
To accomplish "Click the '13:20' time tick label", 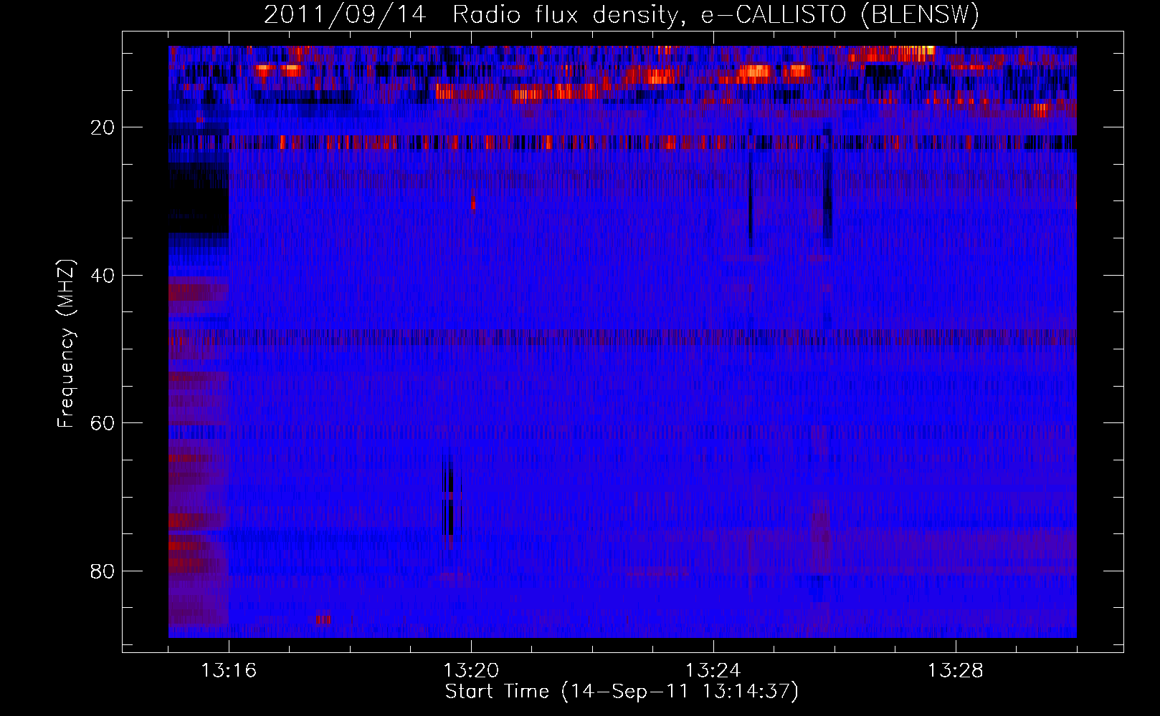I will (471, 670).
